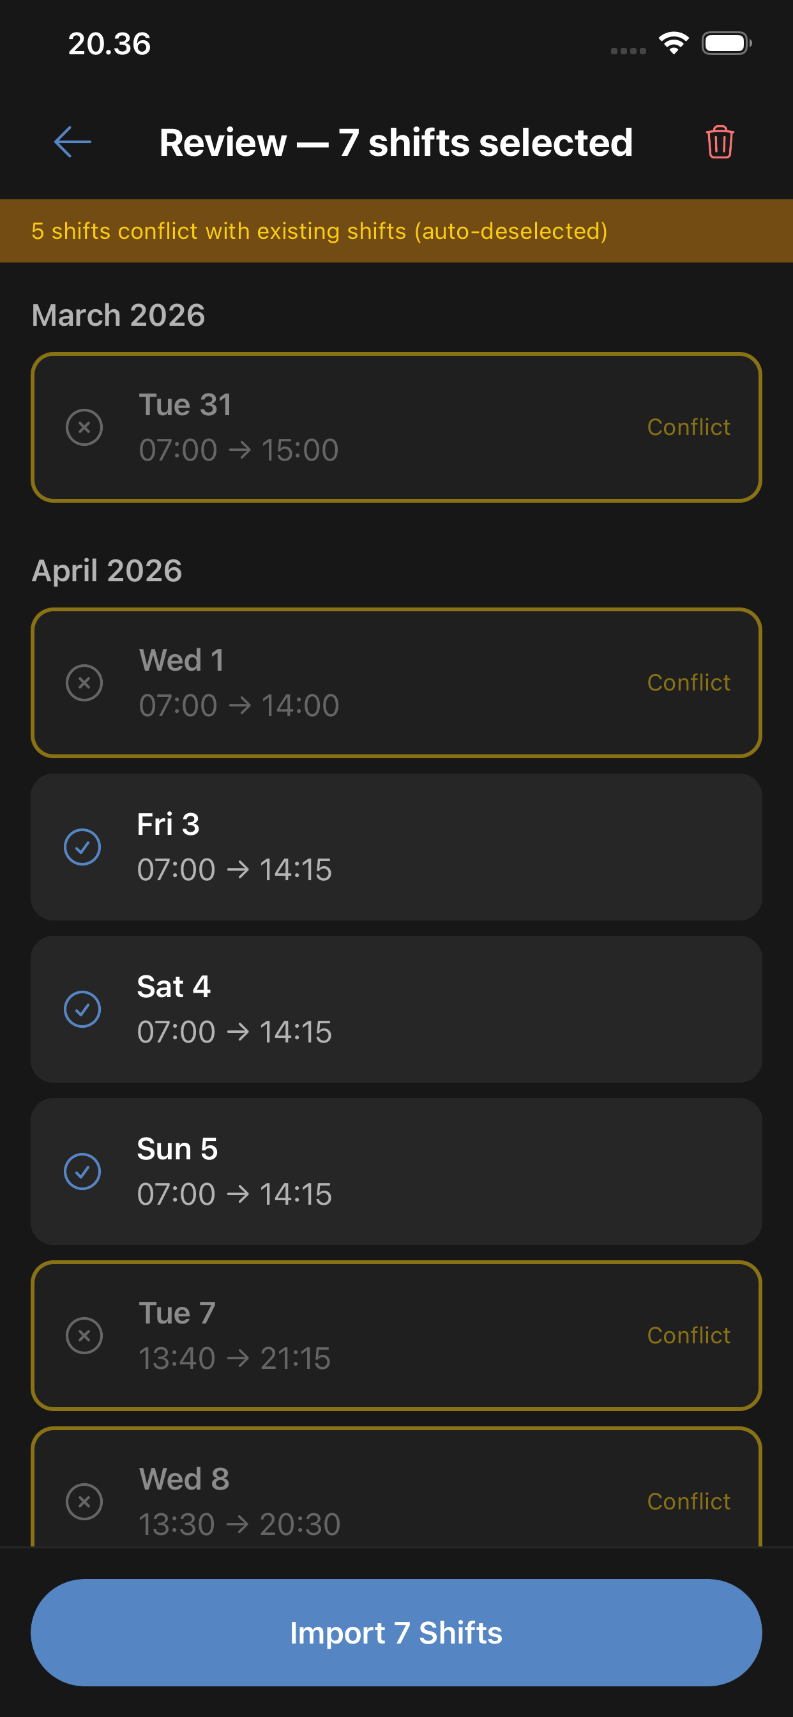The image size is (793, 1717).
Task: Select the deselected Wed 1 shift circle
Action: (x=84, y=683)
